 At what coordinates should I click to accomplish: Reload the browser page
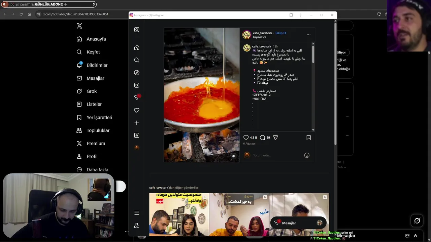tap(21, 14)
